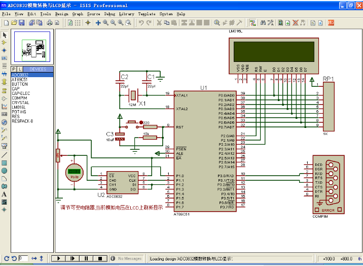
Task: Select the Voltage Probe Mode tool
Action: point(4,130)
